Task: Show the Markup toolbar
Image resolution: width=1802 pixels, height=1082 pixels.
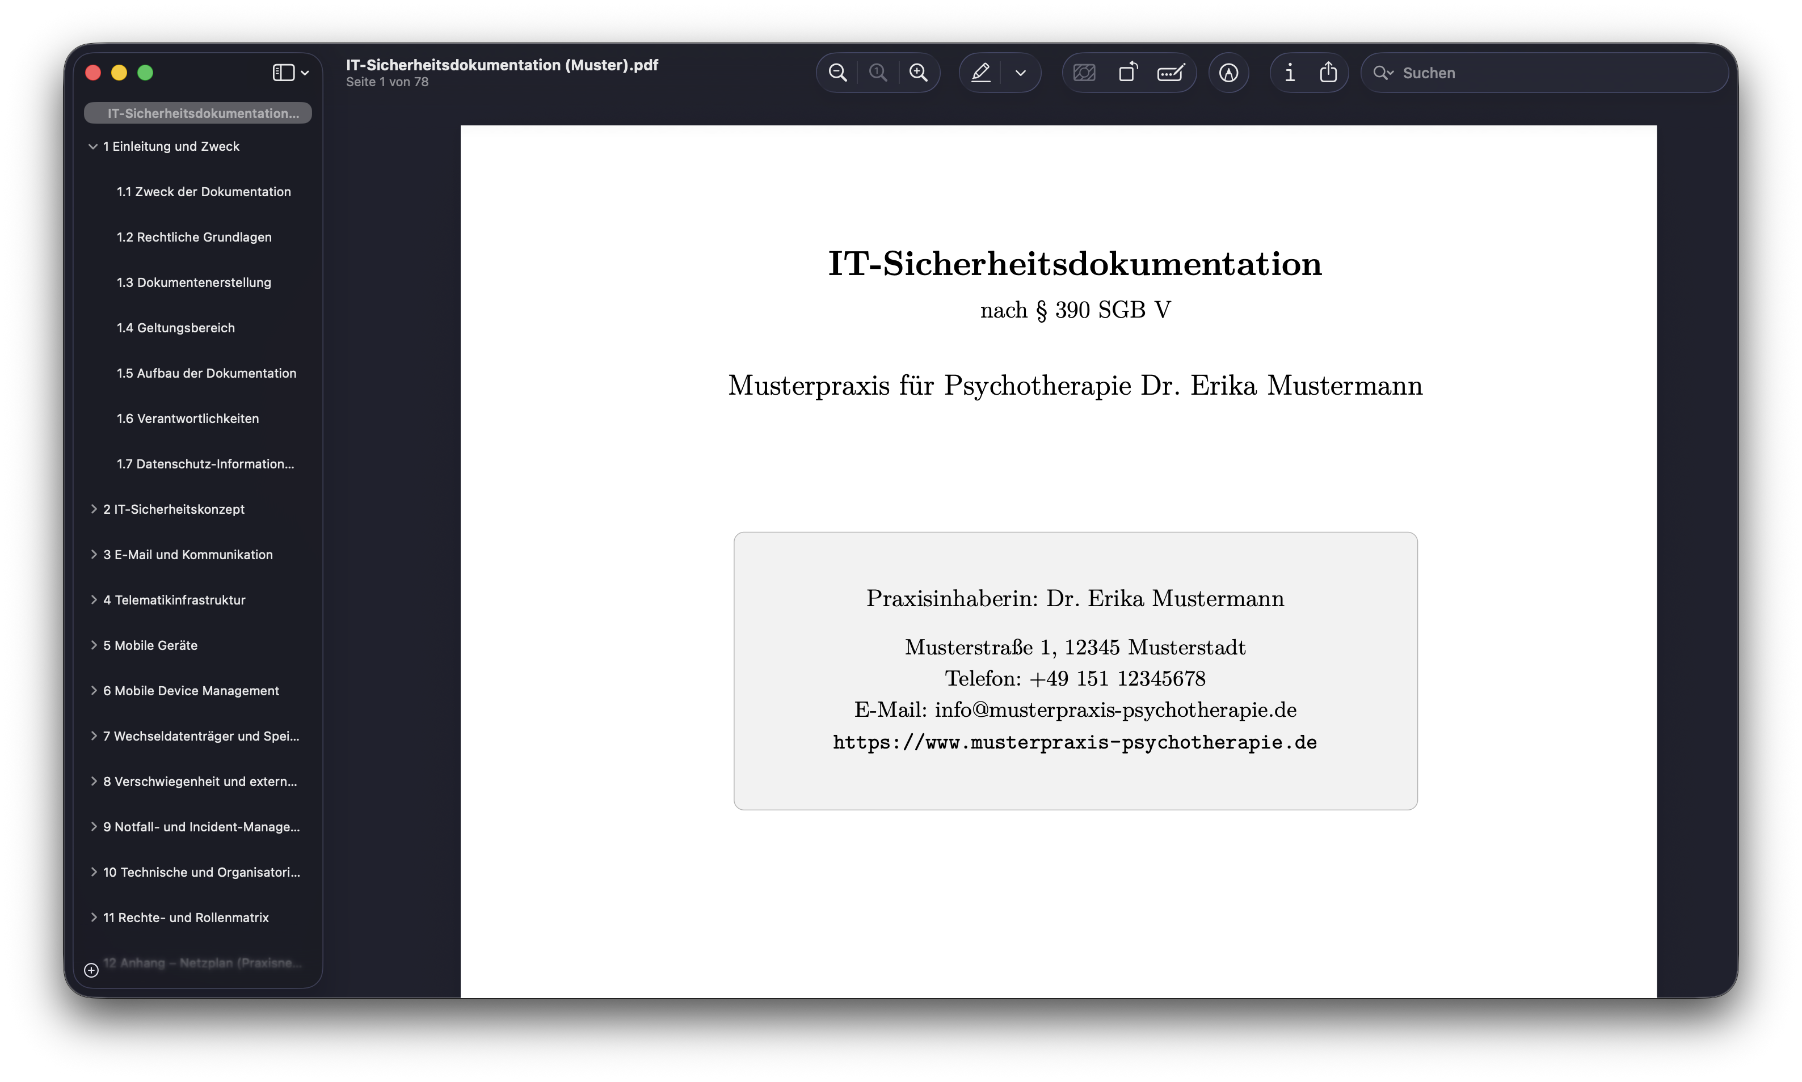Action: pos(1229,72)
